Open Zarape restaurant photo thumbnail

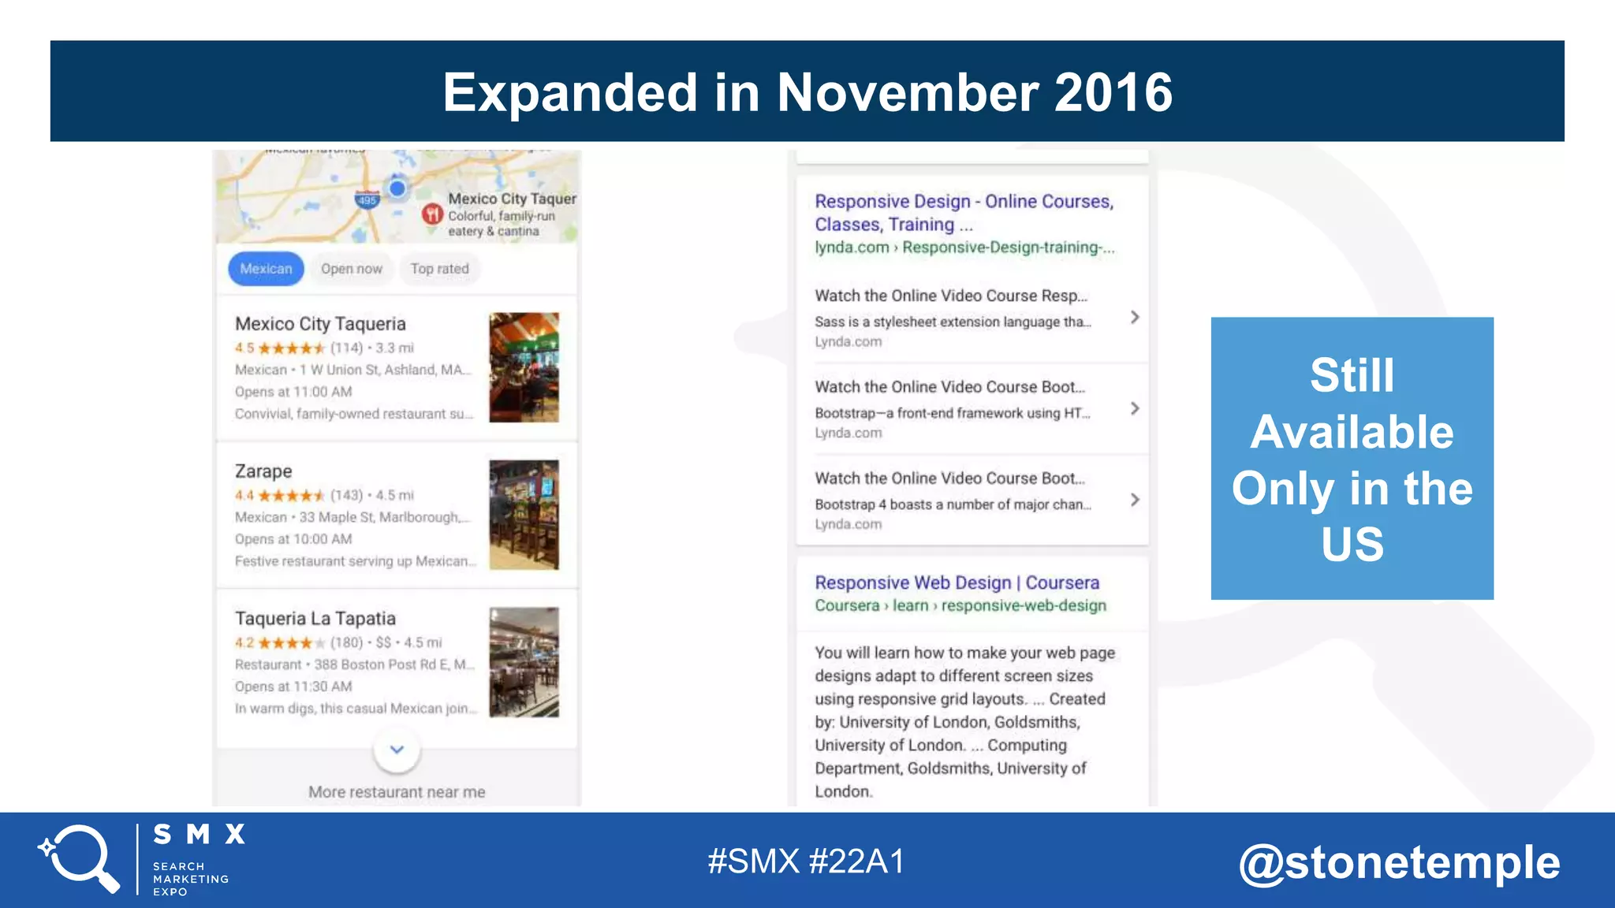[524, 515]
